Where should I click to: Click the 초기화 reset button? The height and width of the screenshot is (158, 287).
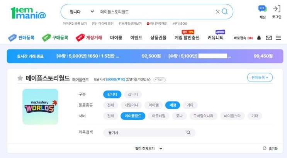tap(270, 148)
